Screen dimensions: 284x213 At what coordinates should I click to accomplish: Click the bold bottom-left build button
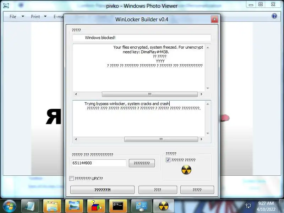pyautogui.click(x=102, y=190)
